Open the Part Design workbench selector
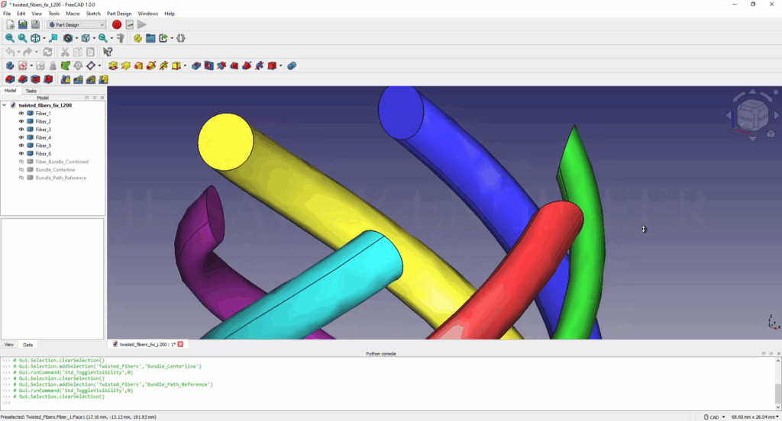The height and width of the screenshot is (421, 782). [76, 24]
